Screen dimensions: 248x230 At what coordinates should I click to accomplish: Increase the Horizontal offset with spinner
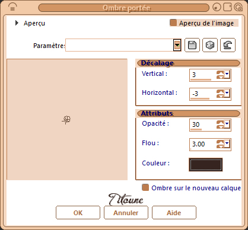pos(220,92)
